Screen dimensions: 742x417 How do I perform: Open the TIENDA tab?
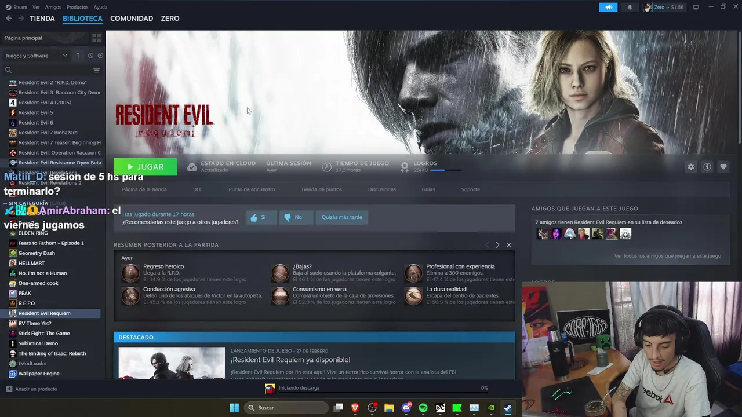tap(42, 19)
